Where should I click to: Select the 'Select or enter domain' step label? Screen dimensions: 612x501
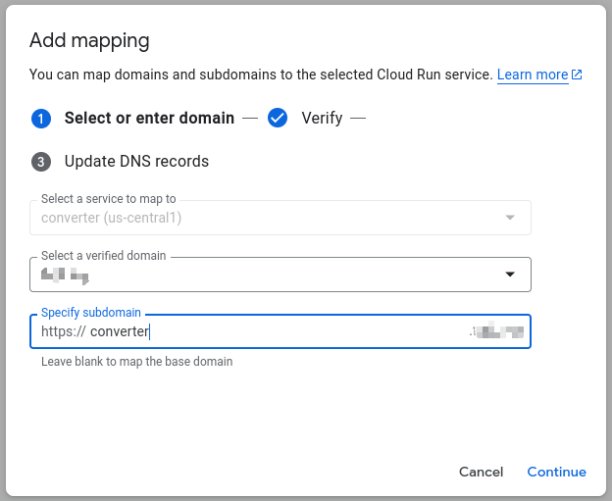pyautogui.click(x=149, y=119)
